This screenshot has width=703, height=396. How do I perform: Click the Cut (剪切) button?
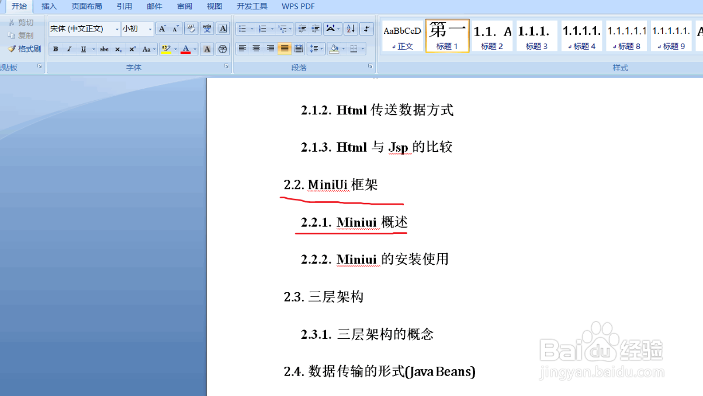20,22
